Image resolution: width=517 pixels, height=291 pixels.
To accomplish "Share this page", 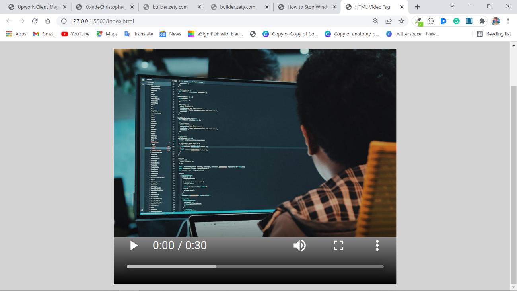I will point(389,21).
